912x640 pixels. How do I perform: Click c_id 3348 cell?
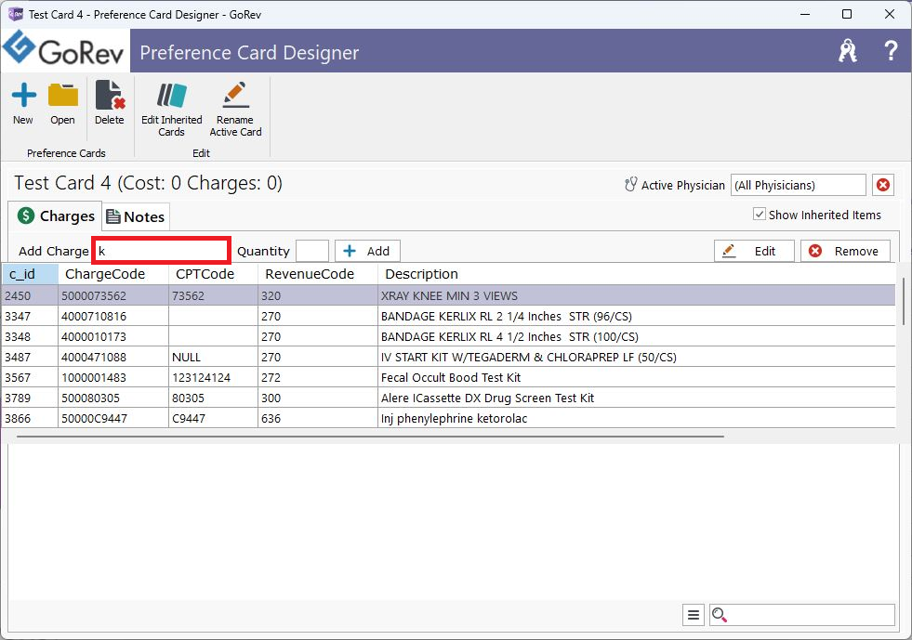pos(30,336)
